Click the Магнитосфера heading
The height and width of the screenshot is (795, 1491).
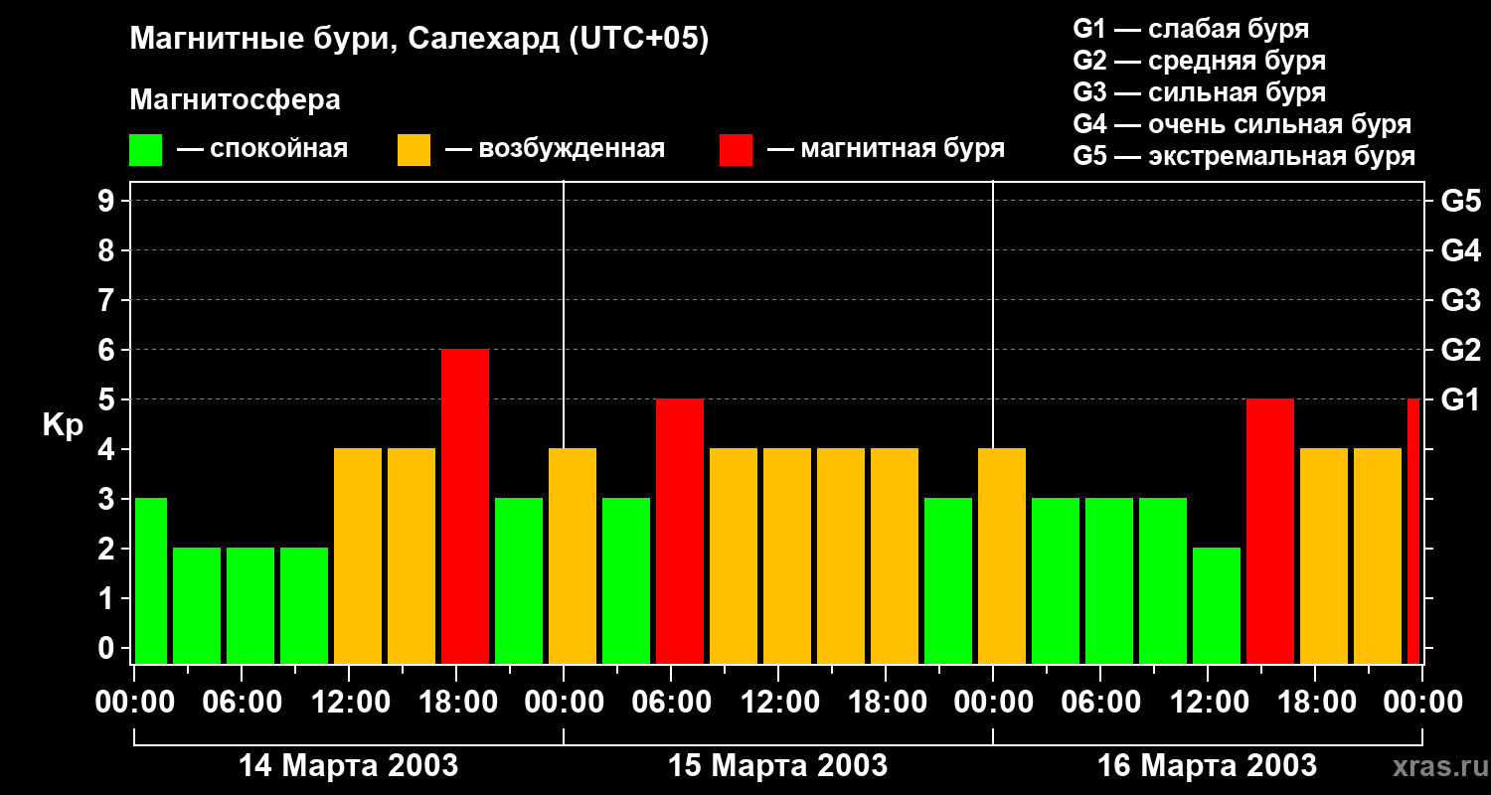click(235, 100)
